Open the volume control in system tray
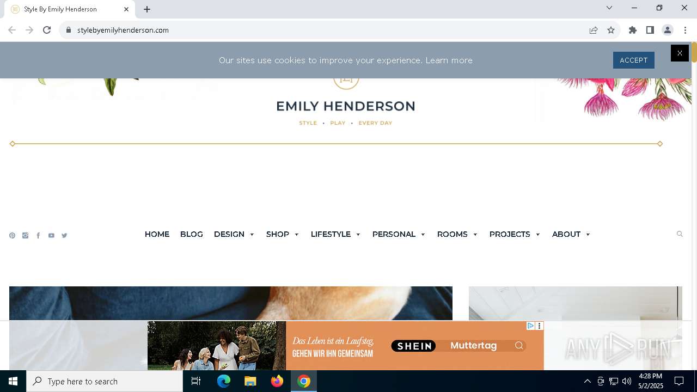This screenshot has width=697, height=392. [x=627, y=381]
